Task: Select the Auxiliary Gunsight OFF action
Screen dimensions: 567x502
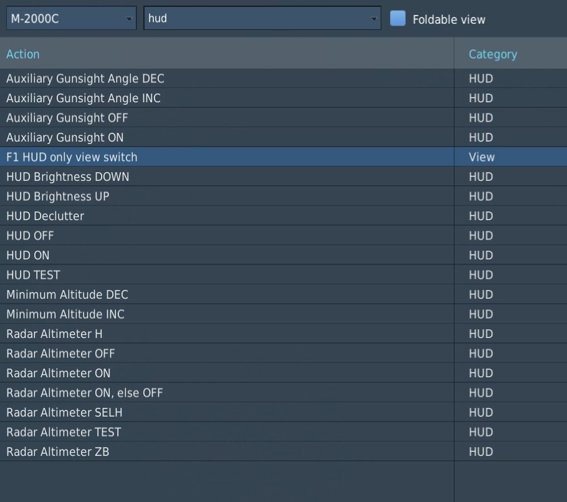Action: click(67, 118)
